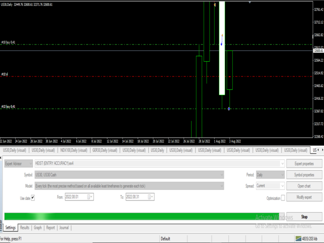The height and width of the screenshot is (243, 324).
Task: Click the current price label 32600.61
Action: point(318,51)
